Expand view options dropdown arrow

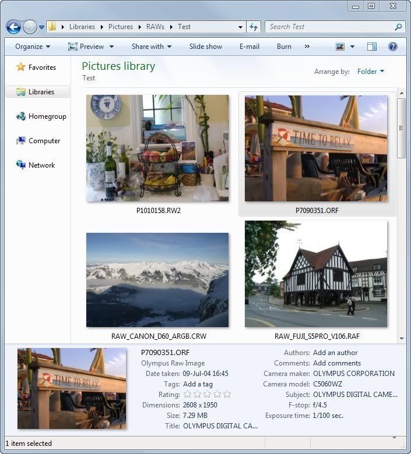pyautogui.click(x=352, y=47)
